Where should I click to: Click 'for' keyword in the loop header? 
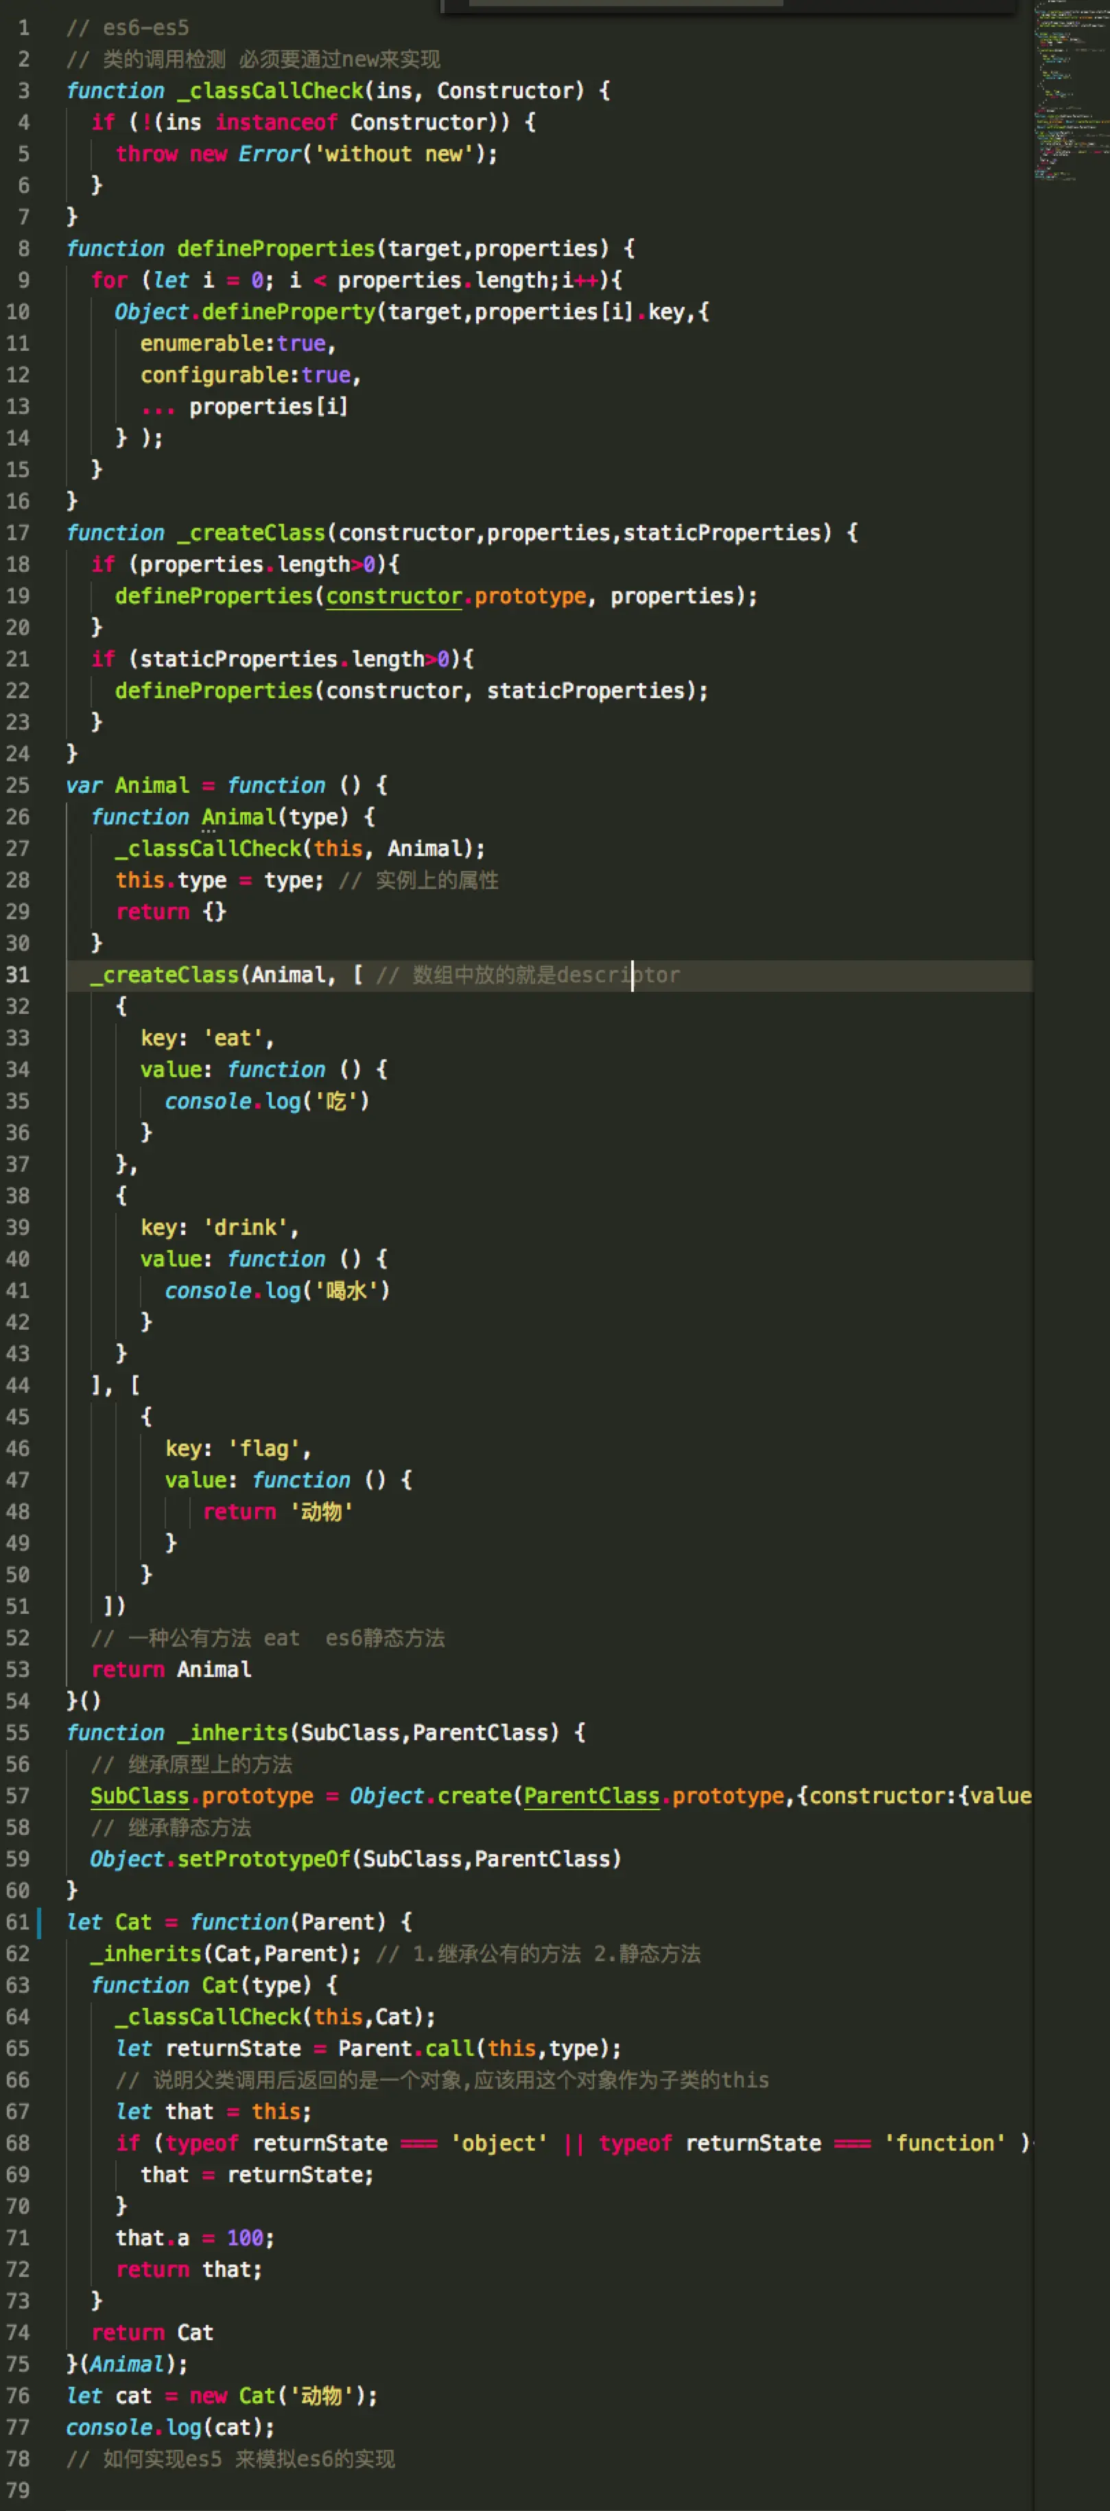[x=109, y=280]
